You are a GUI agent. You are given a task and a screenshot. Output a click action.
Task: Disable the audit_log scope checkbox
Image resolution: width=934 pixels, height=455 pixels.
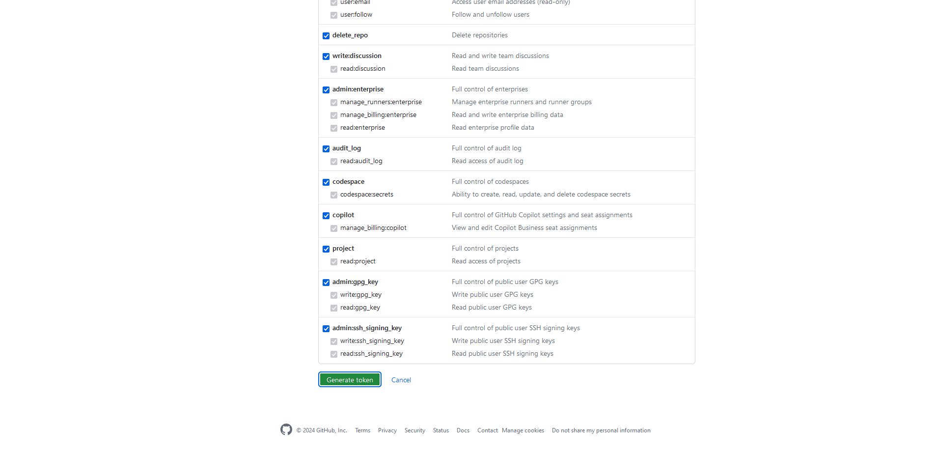click(x=326, y=149)
